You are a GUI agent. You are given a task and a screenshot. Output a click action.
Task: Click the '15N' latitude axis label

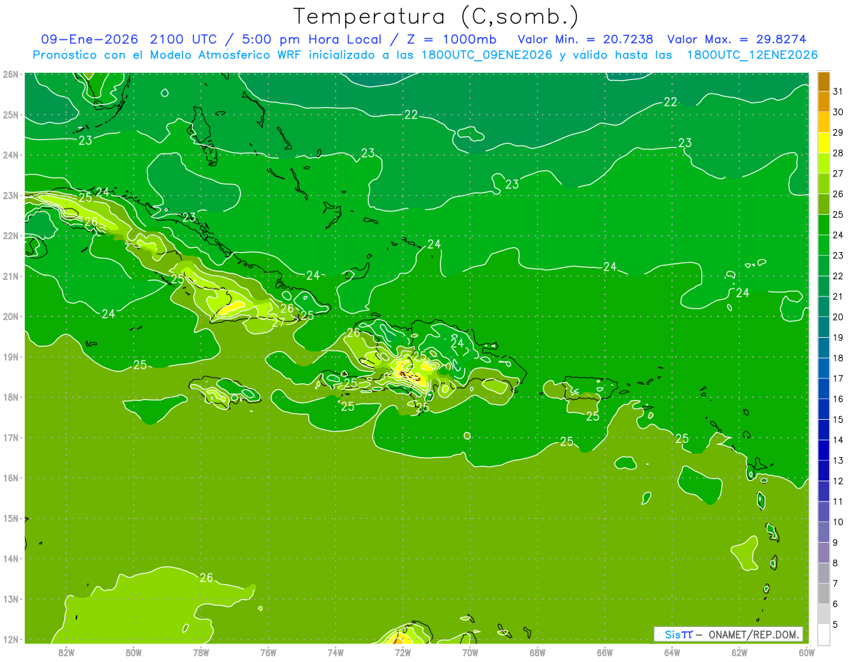pos(11,518)
